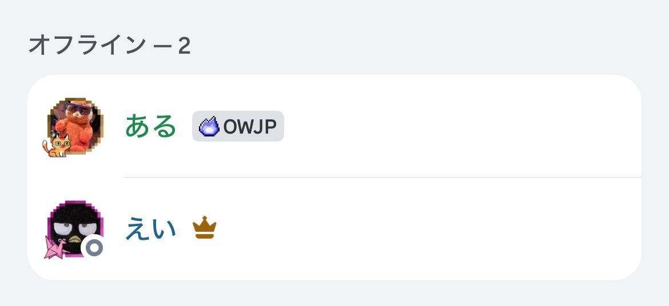Click the pixel cat decoration on ある's avatar
669x306 pixels.
coord(56,146)
